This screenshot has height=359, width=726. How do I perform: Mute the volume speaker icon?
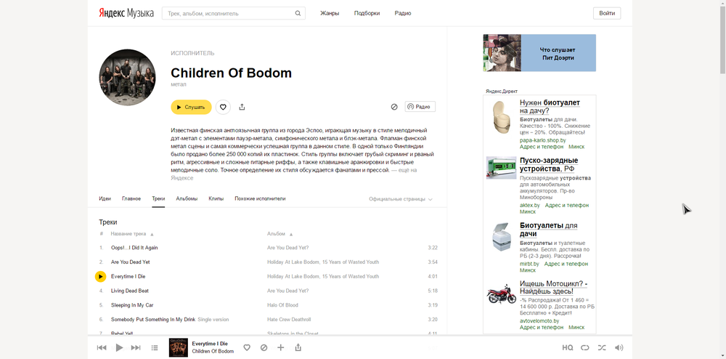coord(619,347)
